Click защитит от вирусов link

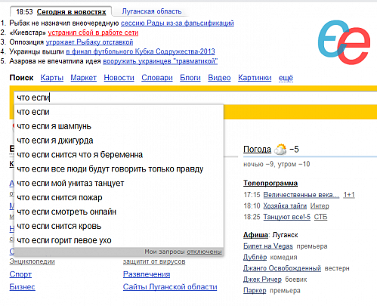(x=154, y=261)
